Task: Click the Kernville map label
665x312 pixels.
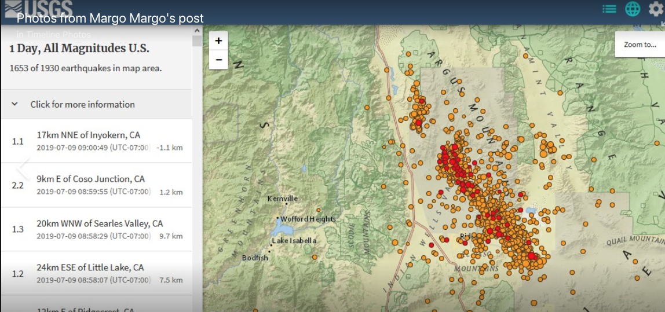Action: click(x=283, y=199)
